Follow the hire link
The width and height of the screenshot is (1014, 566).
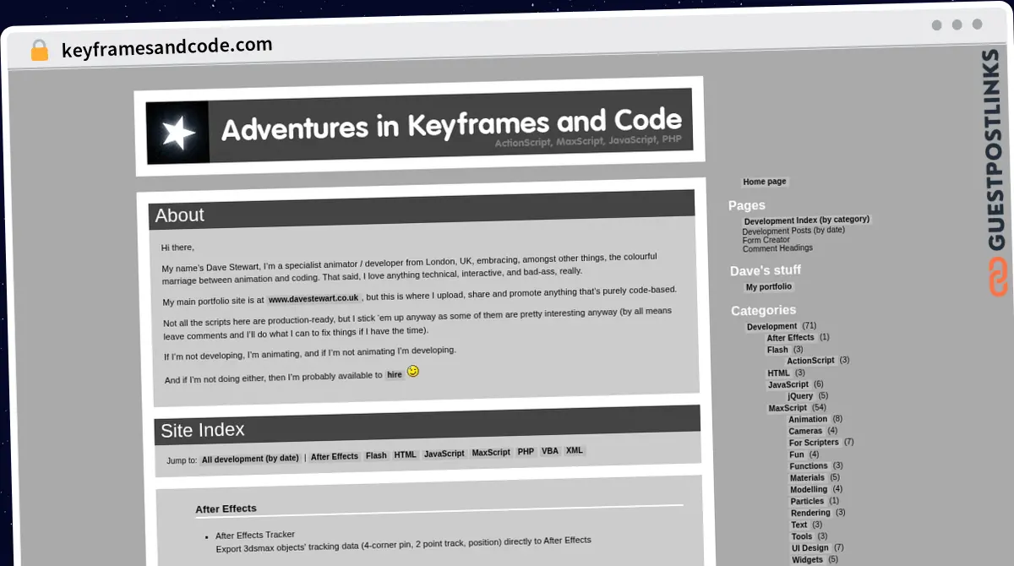pyautogui.click(x=395, y=374)
